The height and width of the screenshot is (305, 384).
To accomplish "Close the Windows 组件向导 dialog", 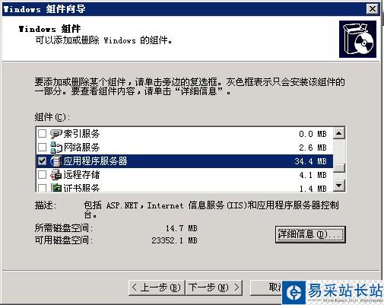I will 373,9.
